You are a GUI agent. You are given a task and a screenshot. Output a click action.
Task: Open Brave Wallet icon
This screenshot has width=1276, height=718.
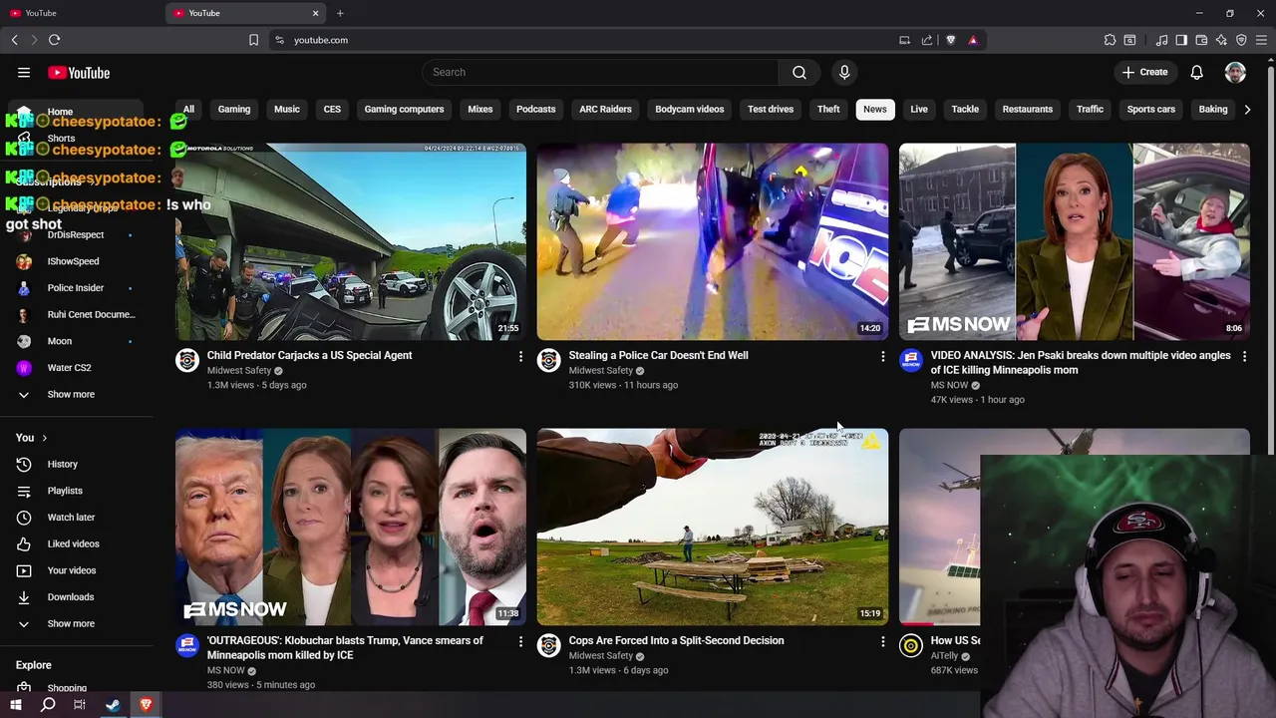(x=1201, y=40)
